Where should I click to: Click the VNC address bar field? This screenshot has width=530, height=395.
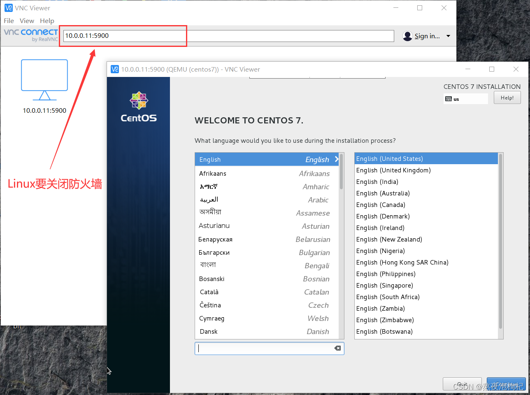click(229, 36)
